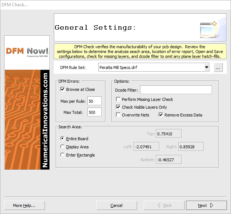231x214 pixels.
Task: Click the Bottom coordinate field -0.46527
Action: click(x=169, y=159)
